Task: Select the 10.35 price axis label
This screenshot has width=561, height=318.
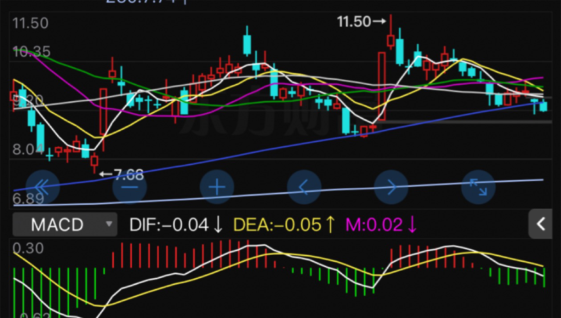Action: pyautogui.click(x=32, y=52)
